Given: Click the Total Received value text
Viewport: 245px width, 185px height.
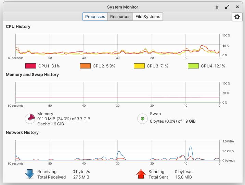Looking at the screenshot, I should coord(81,177).
